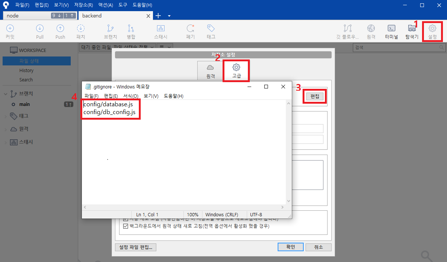The width and height of the screenshot is (447, 262).
Task: Click the Notepad horizontal scrollbar right arrow
Action: click(x=282, y=207)
